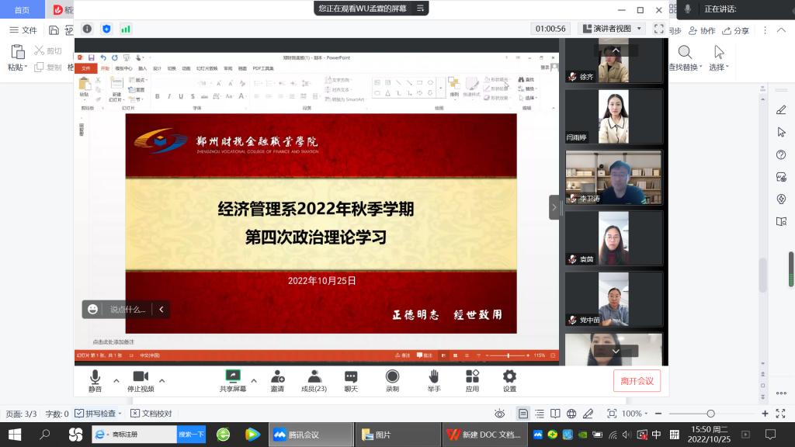
Task: Invite participants using 邀请 icon
Action: pos(277,380)
